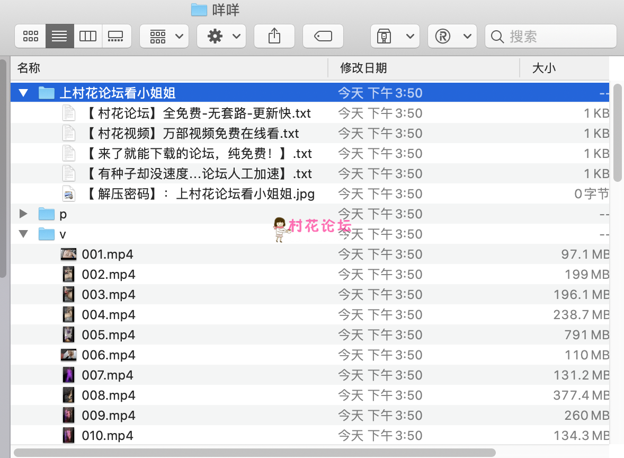
Task: Select list view mode button
Action: tap(59, 36)
